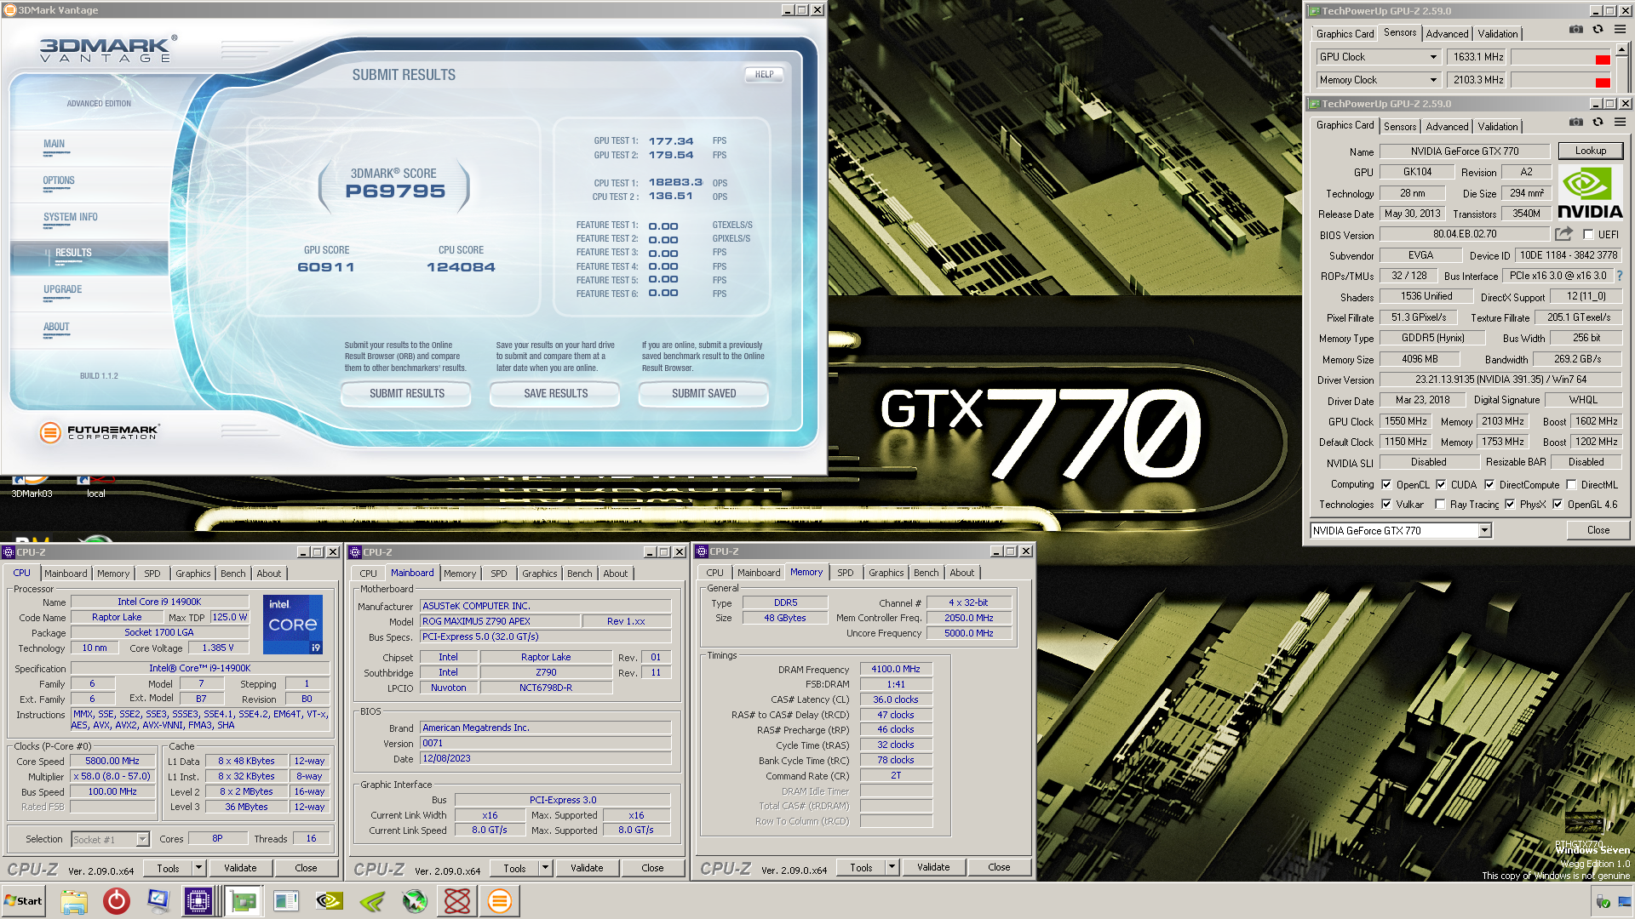1635x919 pixels.
Task: Open the Socket #1 selection dropdown
Action: click(142, 839)
